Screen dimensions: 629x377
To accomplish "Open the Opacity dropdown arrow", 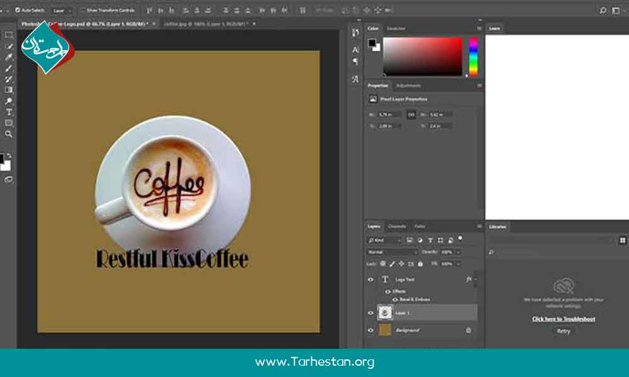I will 457,252.
